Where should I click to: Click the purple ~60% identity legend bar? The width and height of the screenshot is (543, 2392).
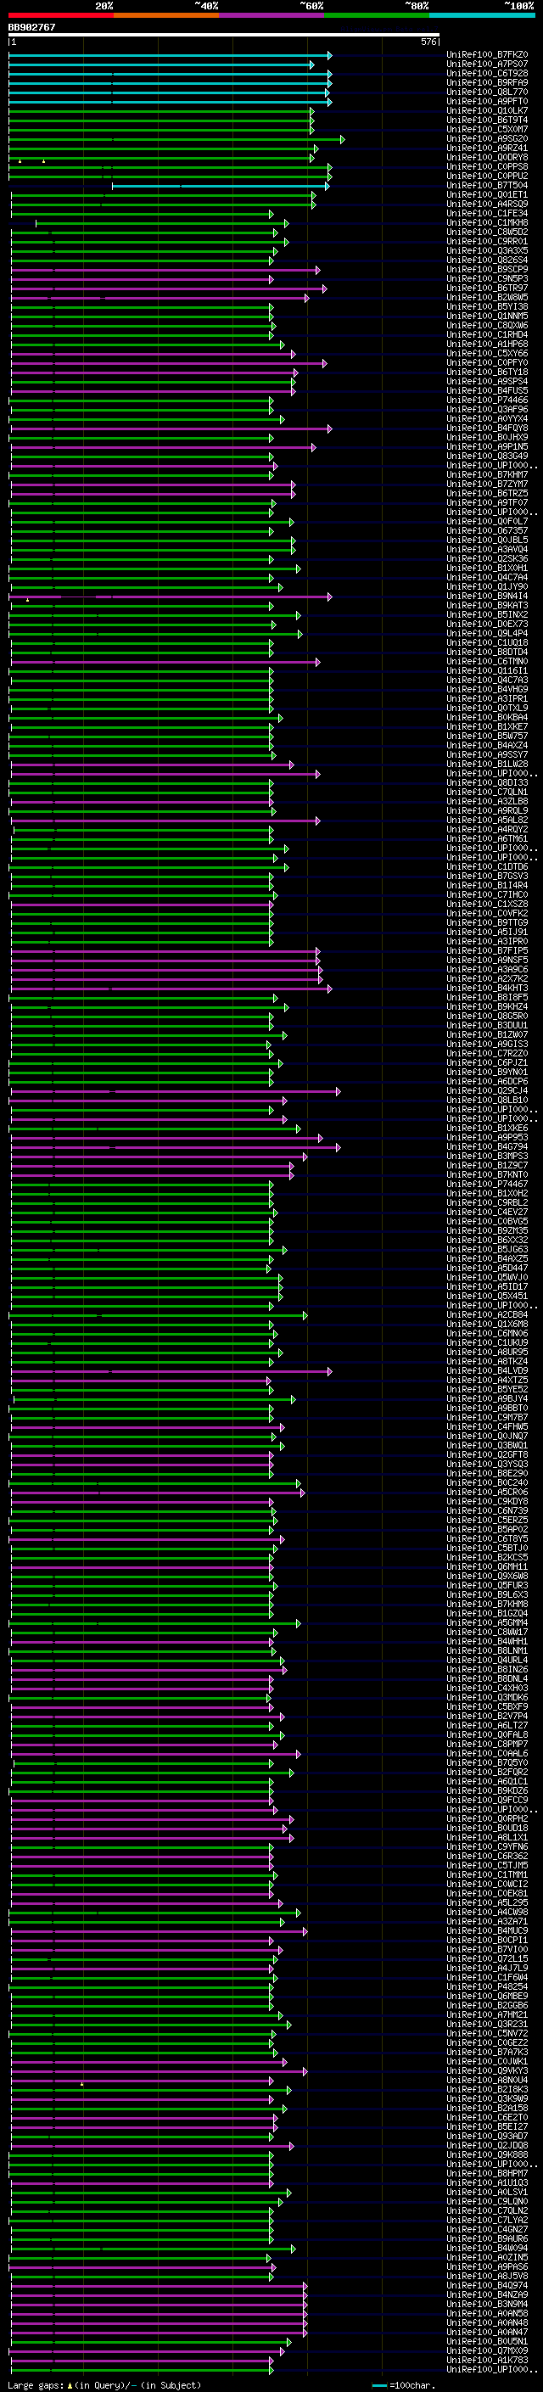coord(271,15)
